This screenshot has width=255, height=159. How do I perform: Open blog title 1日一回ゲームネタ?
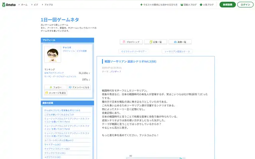(x=60, y=19)
